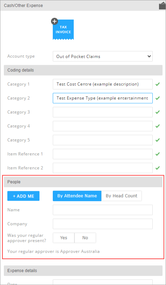The image size is (166, 285).
Task: Click the dark icon in Cash/Other Expense header
Action: [x=162, y=6]
